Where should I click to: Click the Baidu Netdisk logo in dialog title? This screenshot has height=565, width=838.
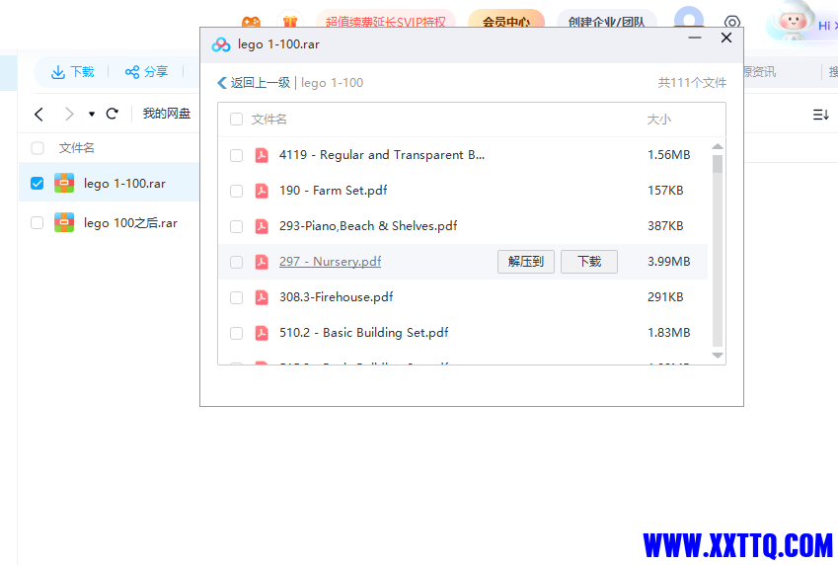pyautogui.click(x=221, y=44)
